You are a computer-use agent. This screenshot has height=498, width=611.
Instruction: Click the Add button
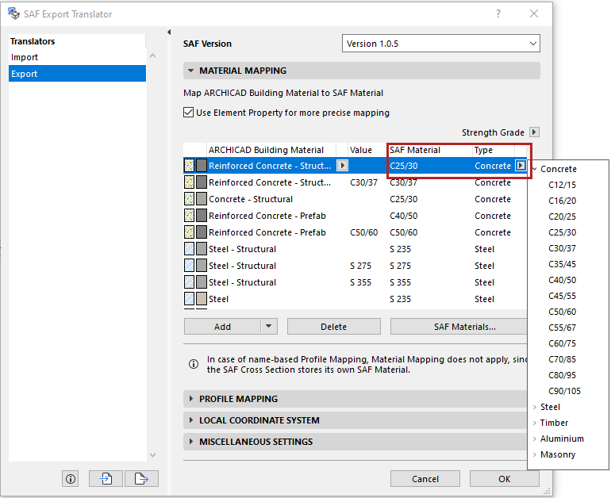222,326
